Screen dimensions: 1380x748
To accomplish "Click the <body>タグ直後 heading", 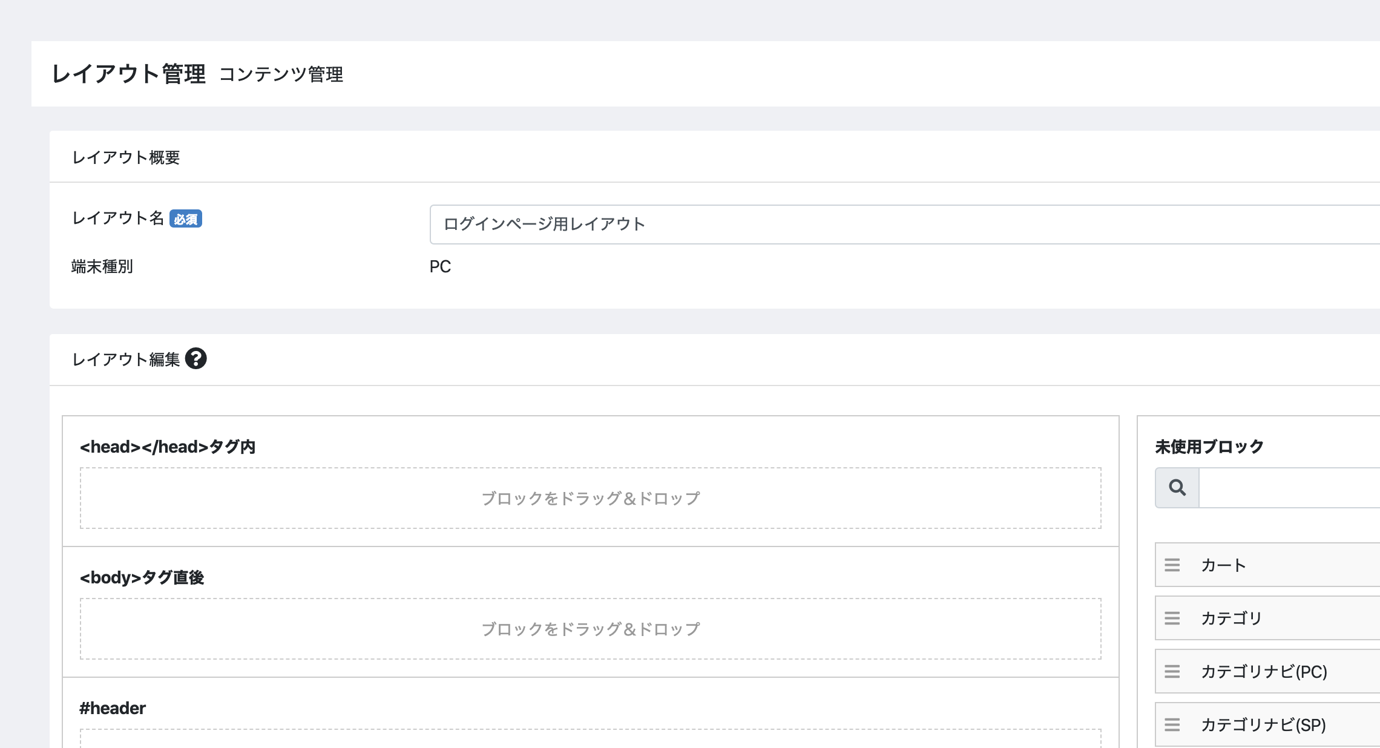I will tap(142, 577).
